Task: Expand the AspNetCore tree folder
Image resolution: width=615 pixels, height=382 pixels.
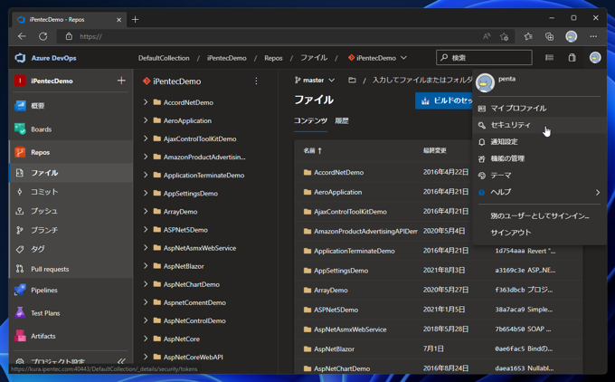Action: (146, 339)
